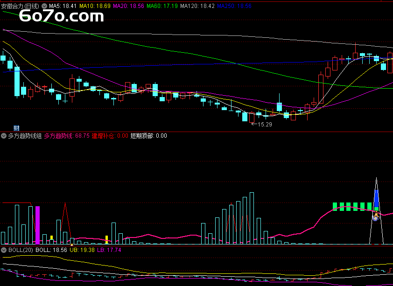This screenshot has height=286, width=393.
Task: Expand the dropdown next to 安徽合力(日线)
Action: click(44, 6)
